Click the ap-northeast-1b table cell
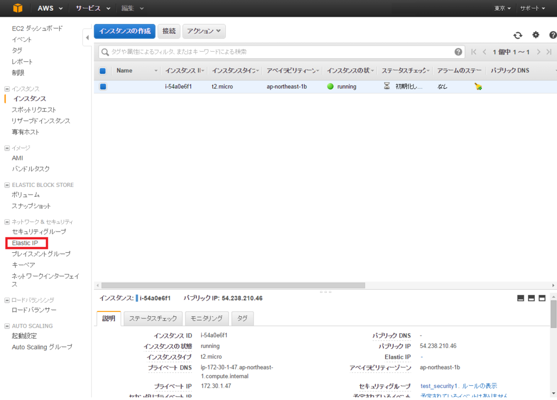557x400 pixels. coord(287,86)
